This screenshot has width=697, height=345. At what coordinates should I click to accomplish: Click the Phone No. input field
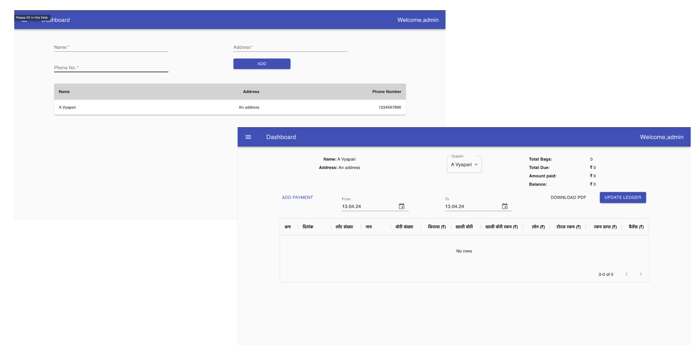[111, 68]
